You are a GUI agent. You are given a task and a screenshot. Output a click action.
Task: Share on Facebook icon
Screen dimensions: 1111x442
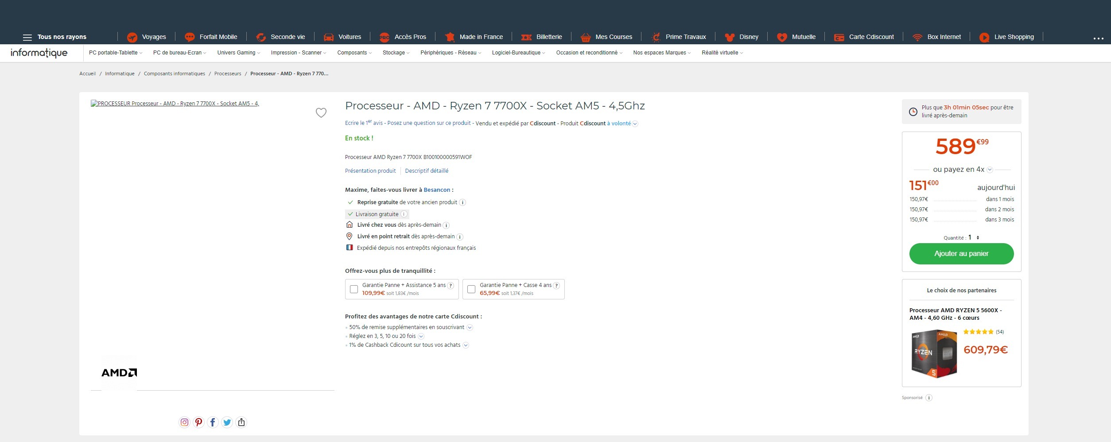tap(213, 423)
